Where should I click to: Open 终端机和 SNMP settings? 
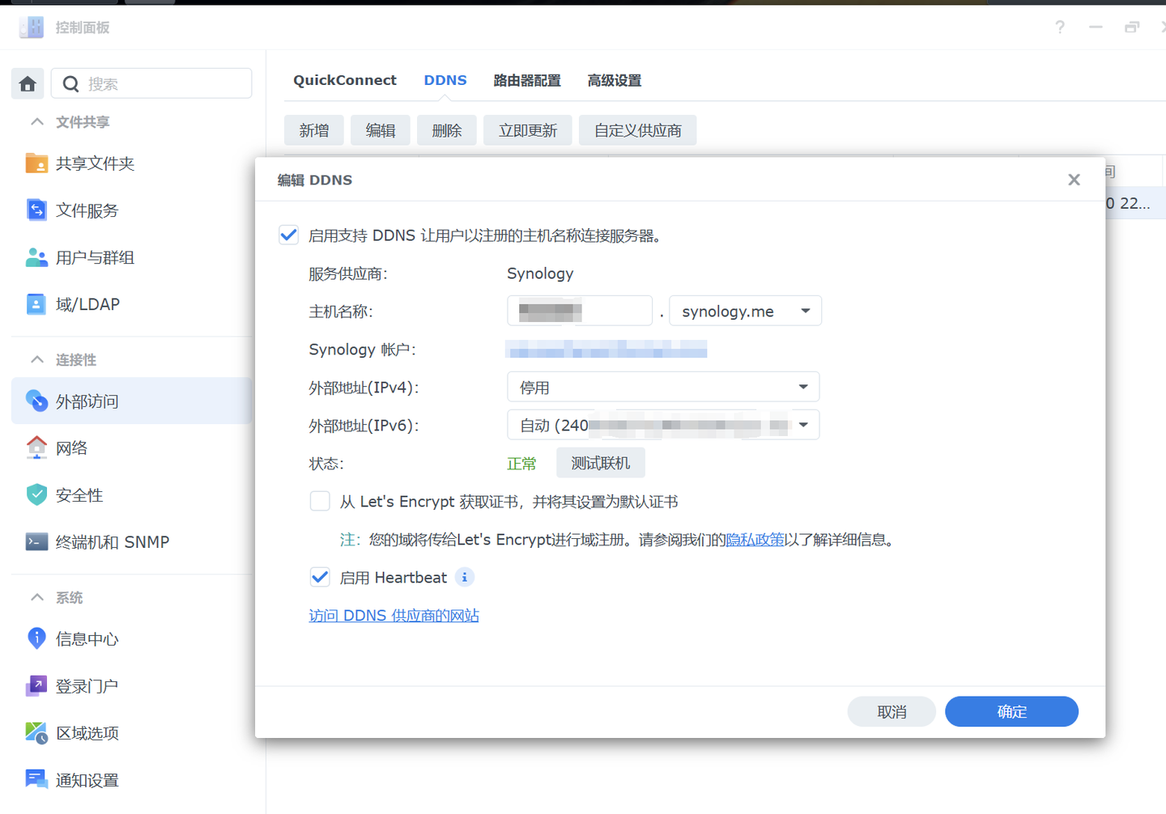click(37, 541)
